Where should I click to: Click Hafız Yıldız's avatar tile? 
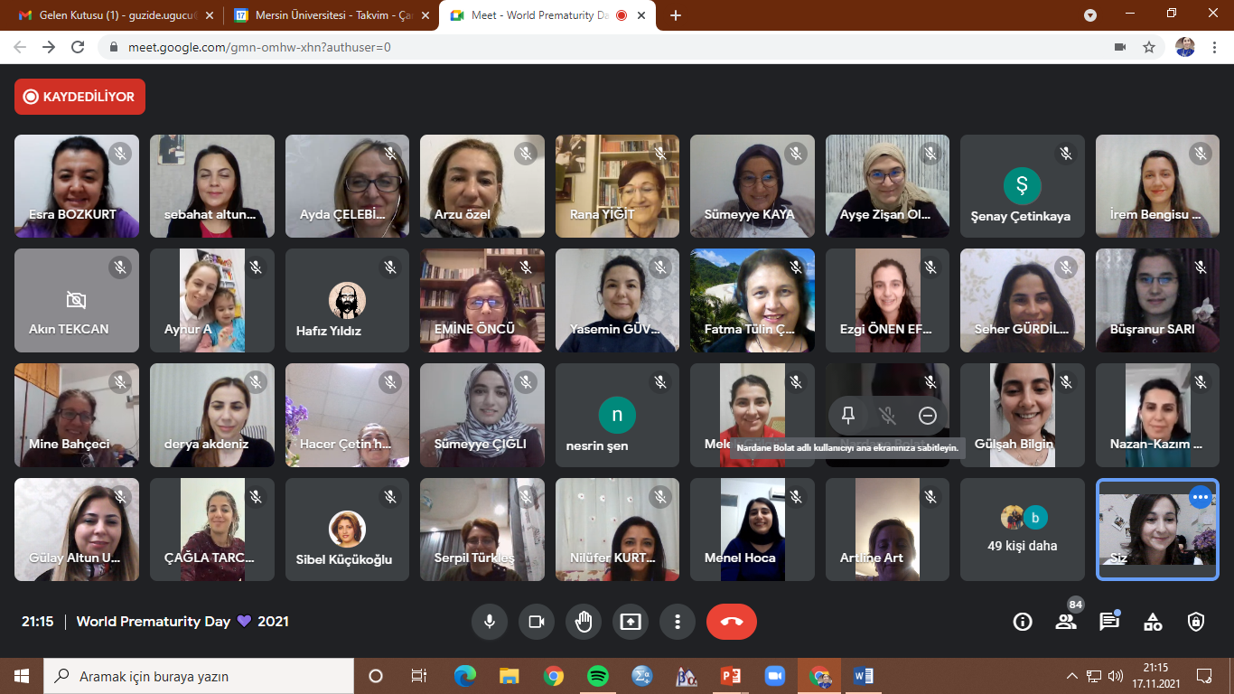347,301
